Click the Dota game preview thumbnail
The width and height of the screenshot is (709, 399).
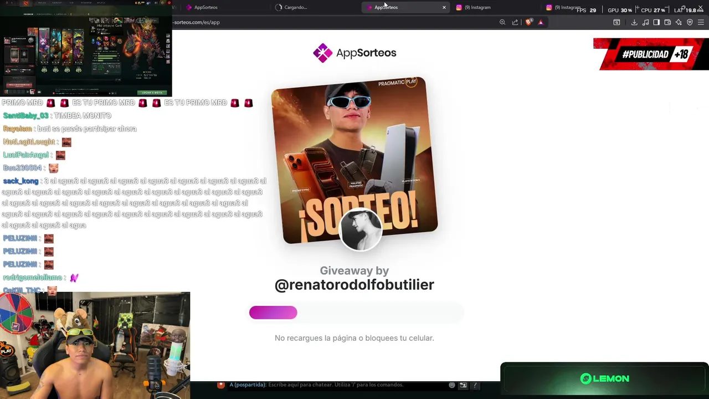click(86, 49)
